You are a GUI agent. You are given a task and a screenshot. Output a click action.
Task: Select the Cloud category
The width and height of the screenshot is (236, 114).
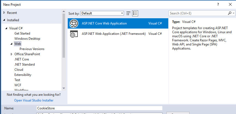coord(19,70)
